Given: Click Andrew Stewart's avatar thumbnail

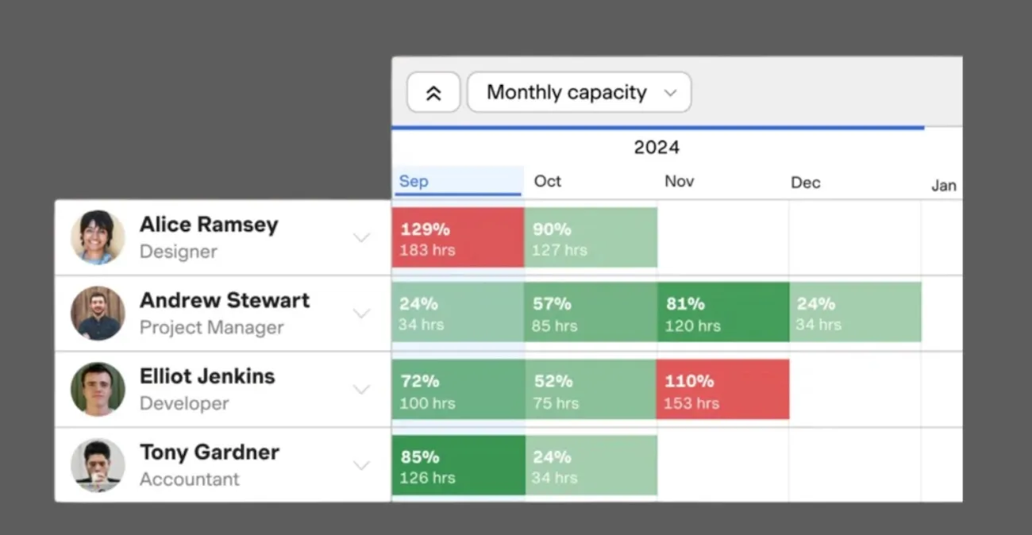Looking at the screenshot, I should click(x=97, y=313).
